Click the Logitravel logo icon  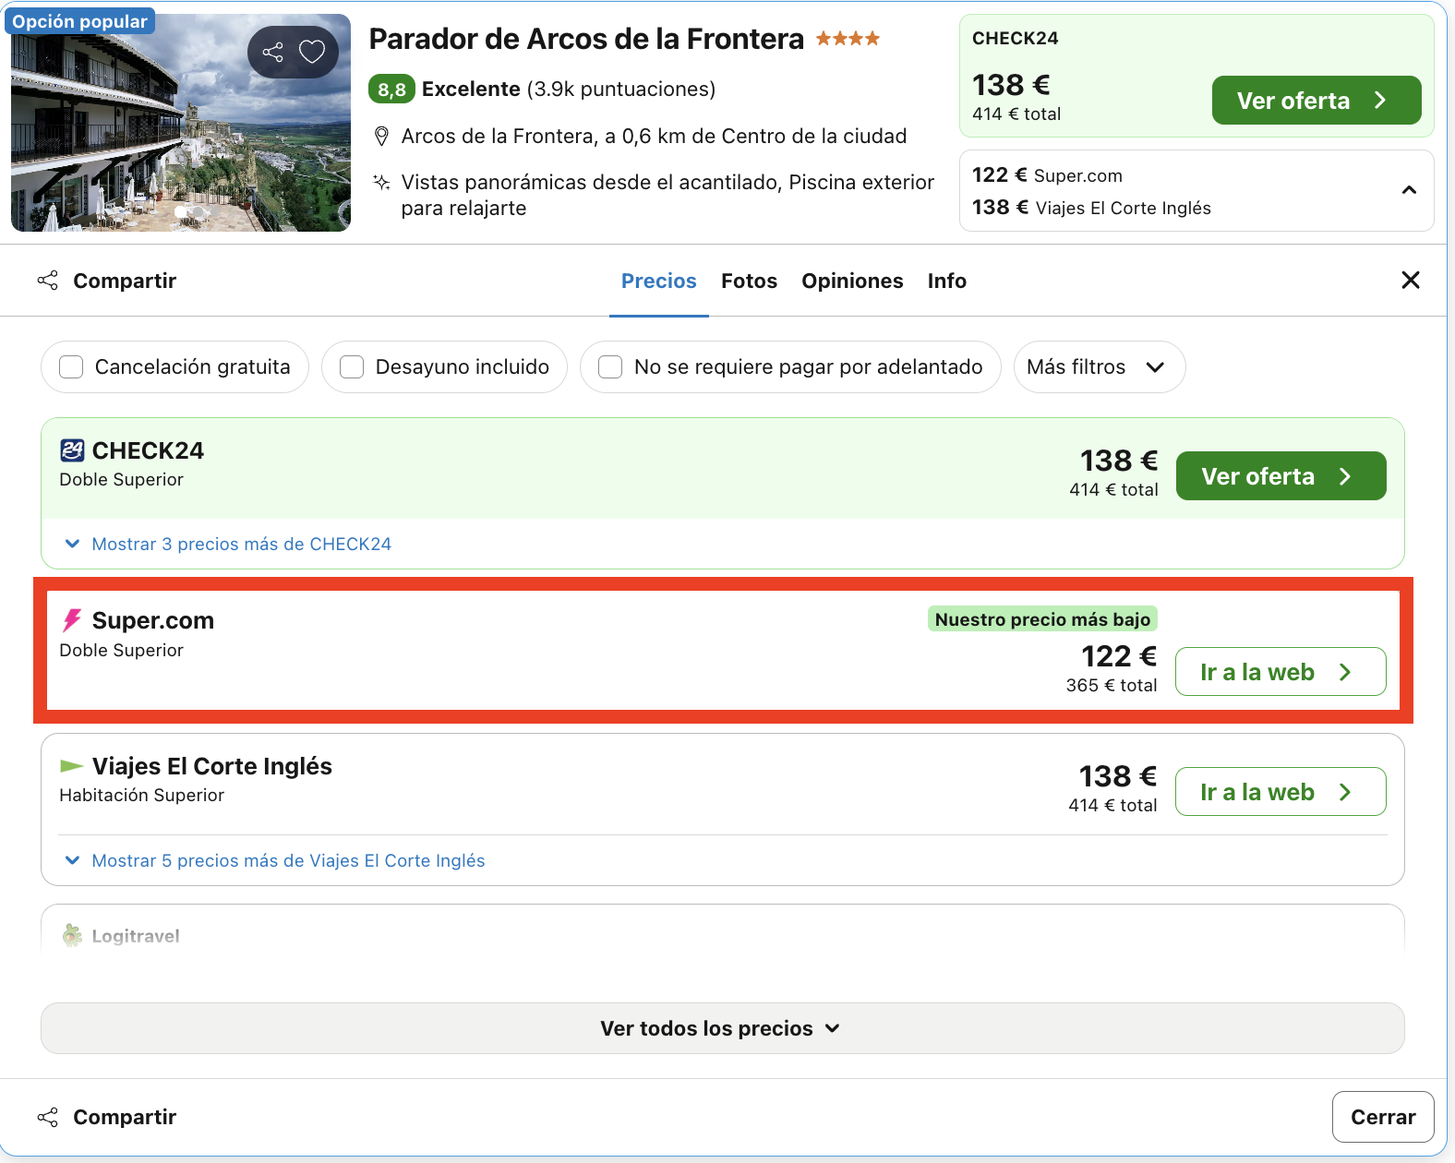click(72, 936)
